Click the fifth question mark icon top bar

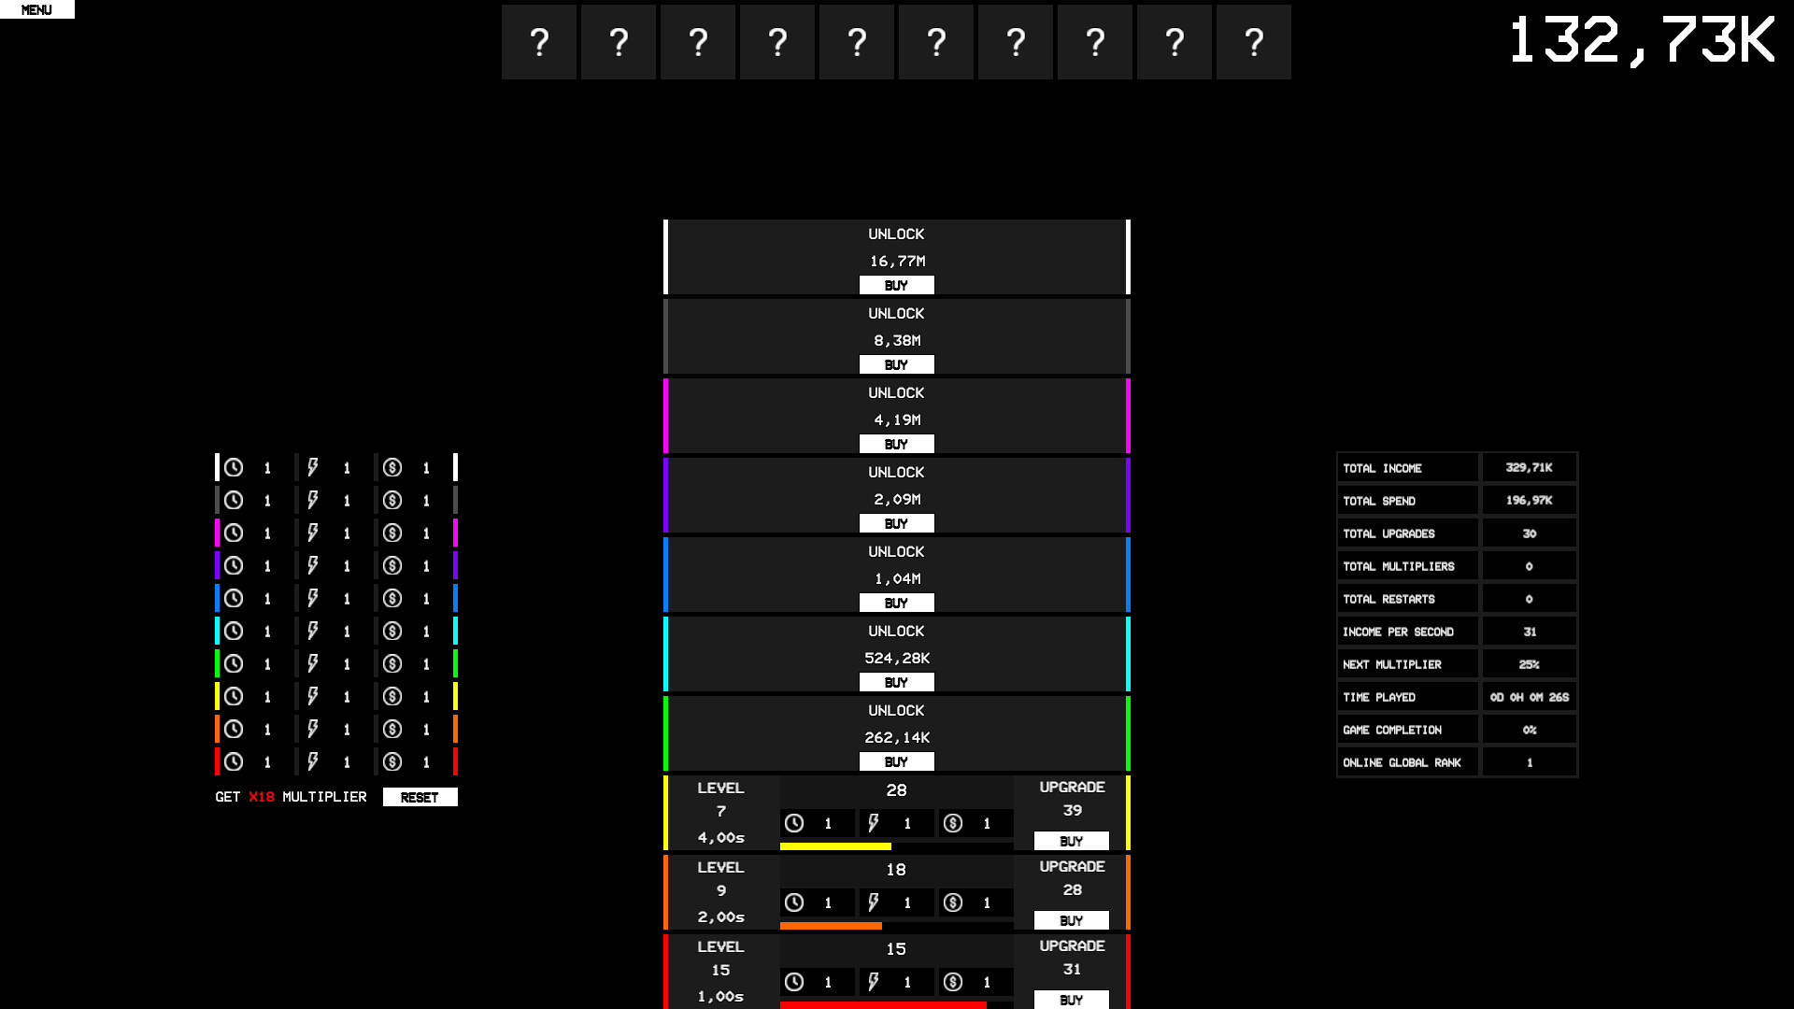tap(858, 41)
